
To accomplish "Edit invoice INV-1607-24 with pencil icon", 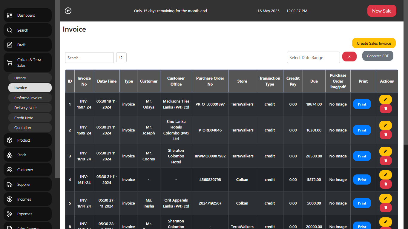I will click(x=385, y=99).
